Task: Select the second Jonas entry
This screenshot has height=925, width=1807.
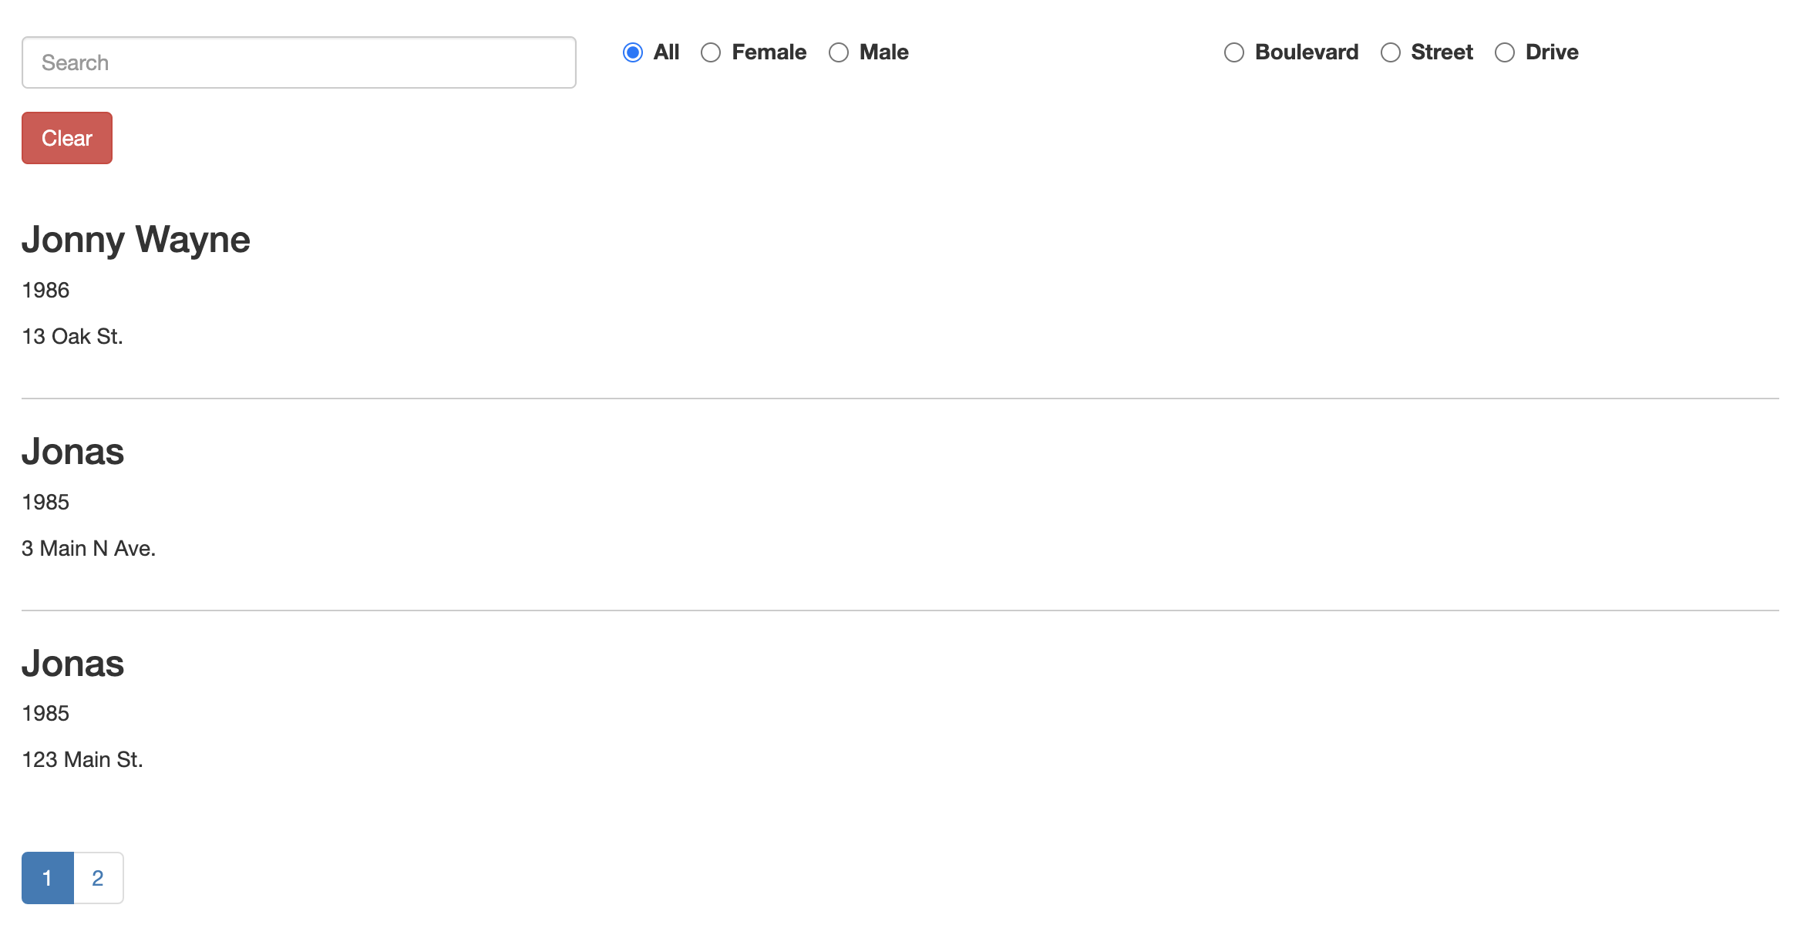Action: click(72, 663)
